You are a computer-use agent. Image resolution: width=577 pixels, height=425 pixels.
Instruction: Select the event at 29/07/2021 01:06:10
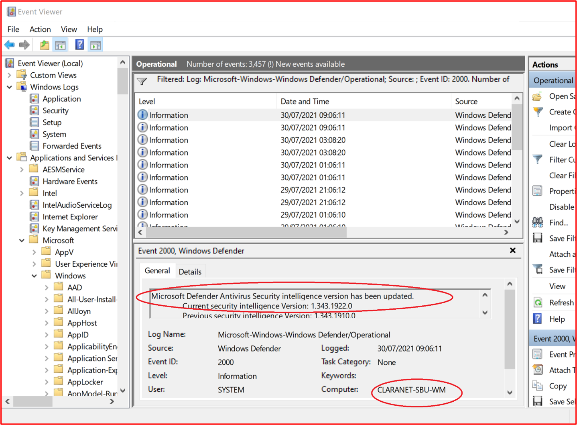323,215
